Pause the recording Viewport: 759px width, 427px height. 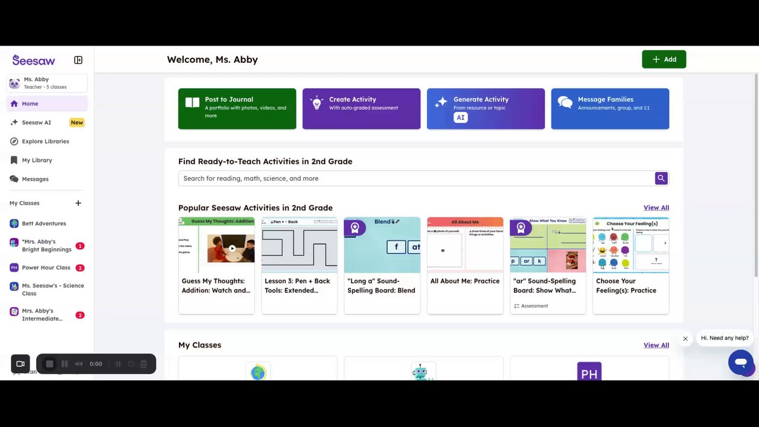click(x=64, y=364)
